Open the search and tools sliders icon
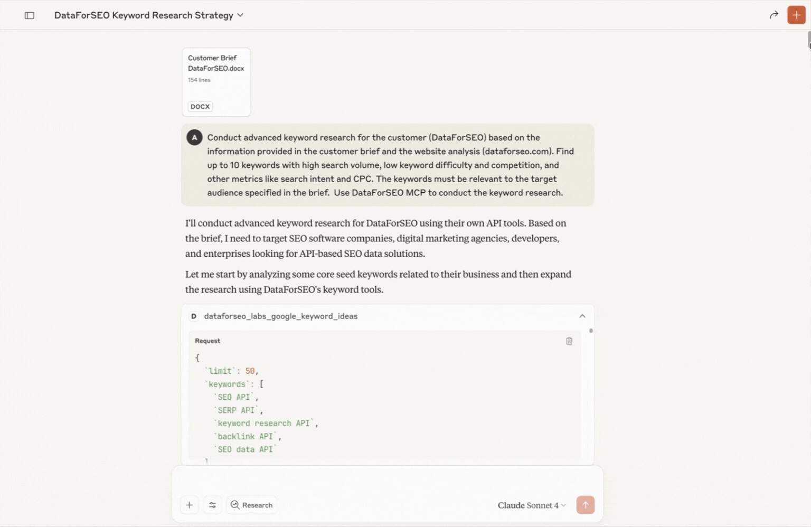Viewport: 811px width, 527px height. coord(212,505)
